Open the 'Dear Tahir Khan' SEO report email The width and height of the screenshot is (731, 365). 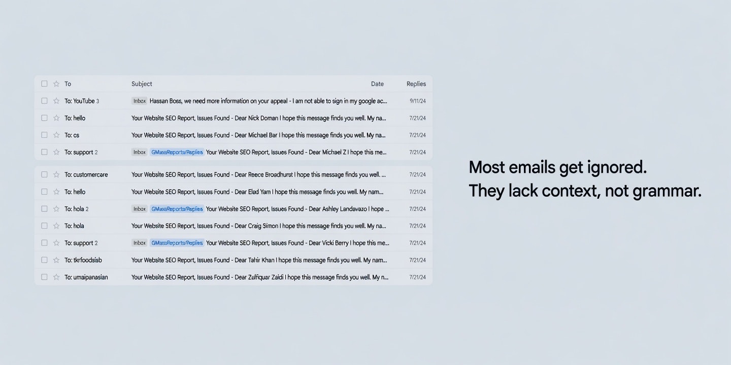[259, 260]
